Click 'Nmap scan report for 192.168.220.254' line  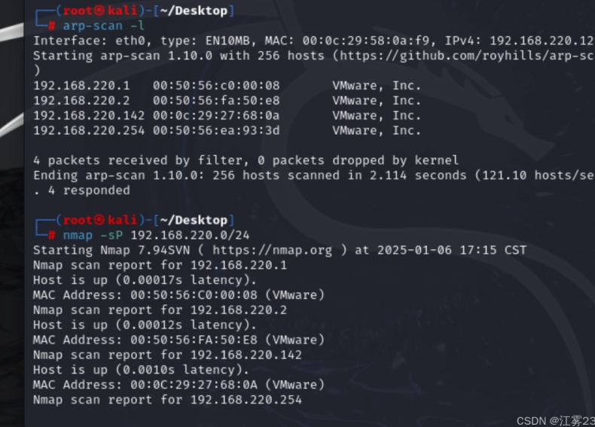167,400
